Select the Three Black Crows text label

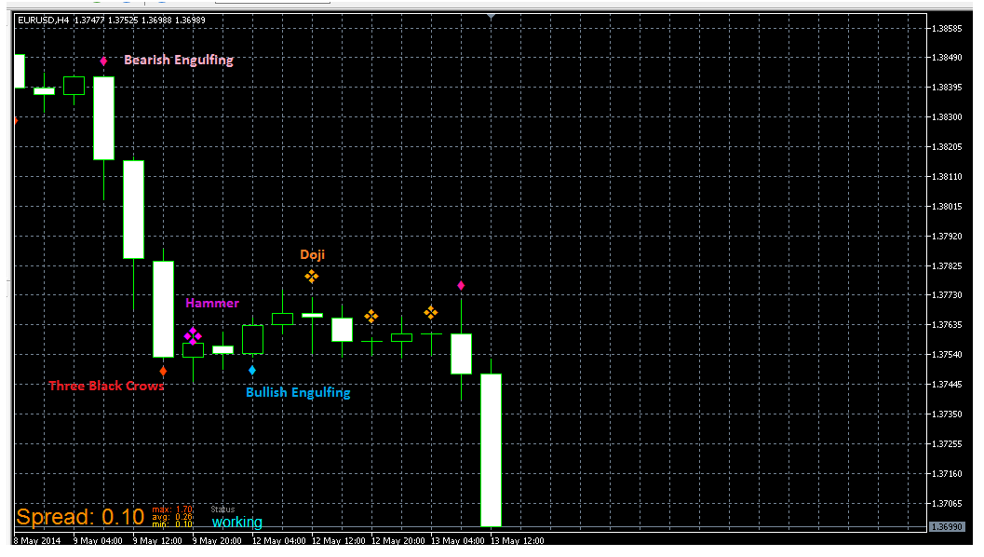coord(106,386)
